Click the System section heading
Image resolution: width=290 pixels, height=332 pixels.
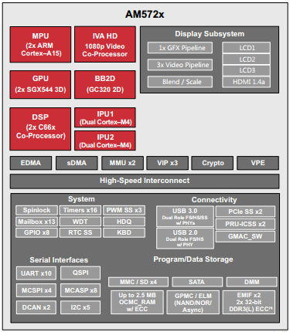point(81,199)
